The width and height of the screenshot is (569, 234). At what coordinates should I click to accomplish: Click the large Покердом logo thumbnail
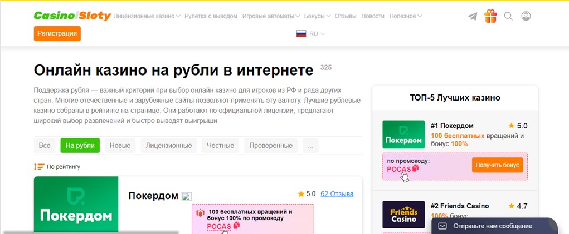pyautogui.click(x=76, y=205)
